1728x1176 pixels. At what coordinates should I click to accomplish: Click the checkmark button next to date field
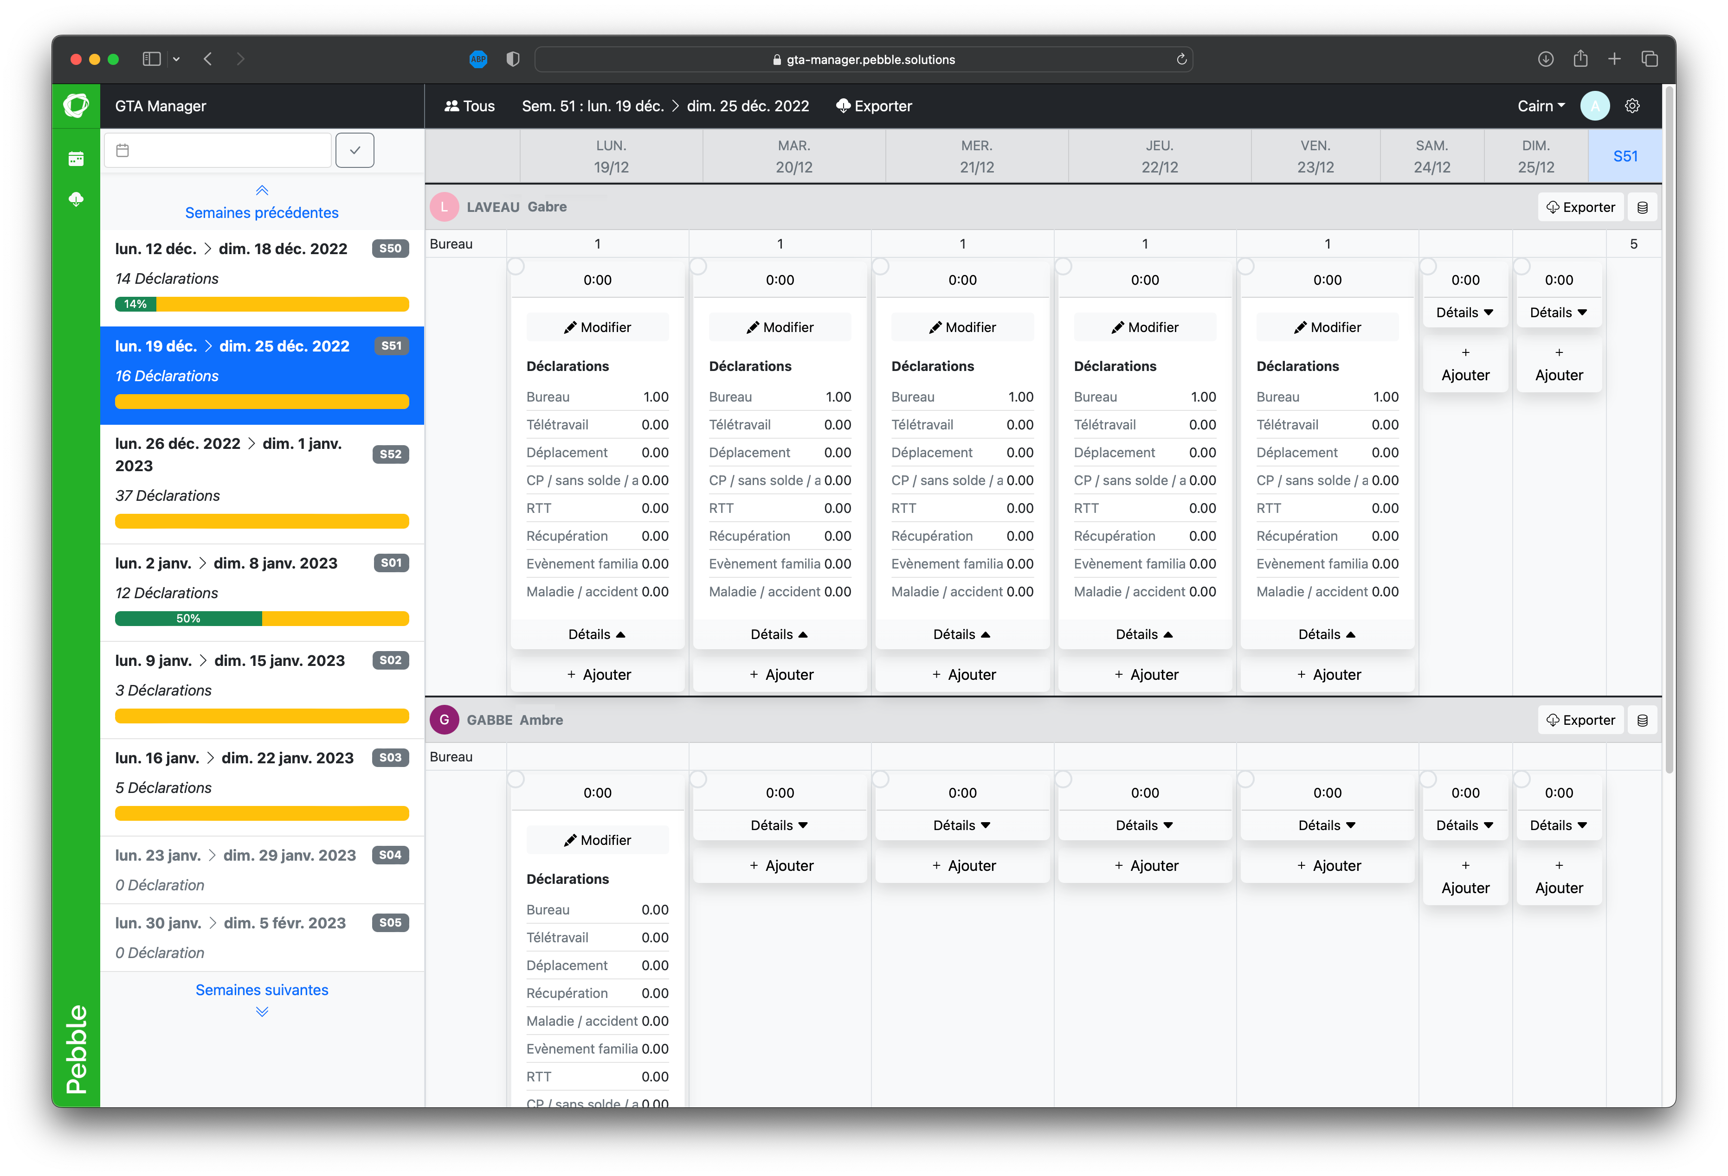tap(355, 150)
